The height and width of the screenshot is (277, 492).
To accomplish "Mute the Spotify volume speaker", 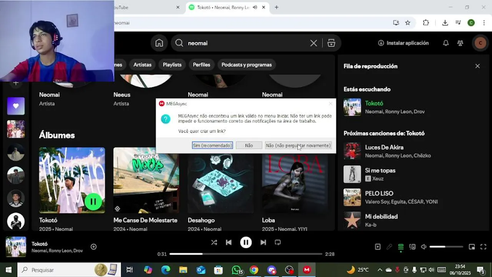I will click(424, 247).
